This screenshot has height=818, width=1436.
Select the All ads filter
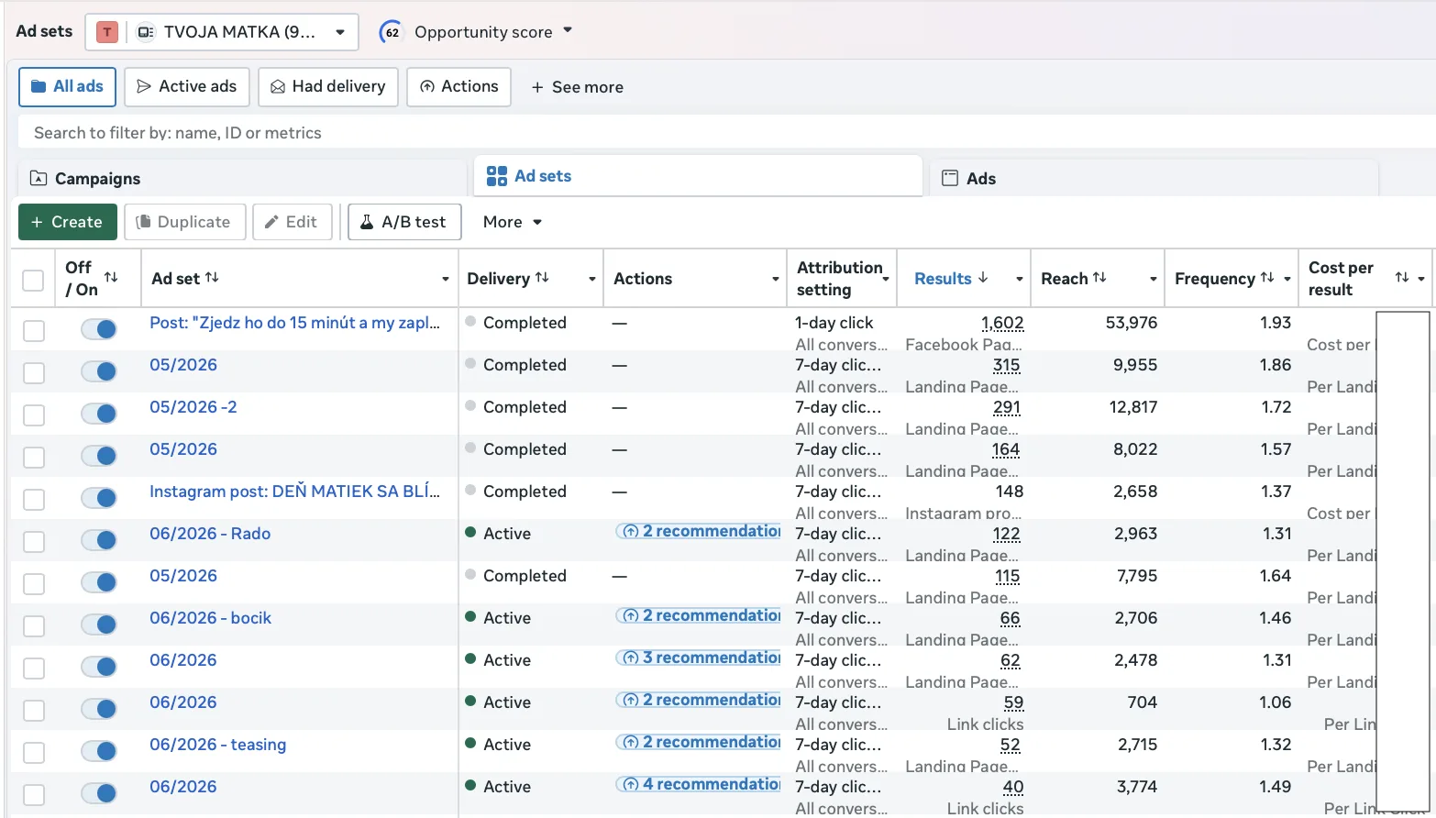67,87
